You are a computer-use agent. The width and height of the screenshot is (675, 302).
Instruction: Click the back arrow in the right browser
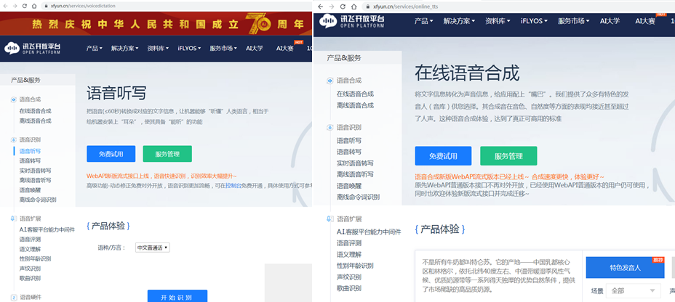point(321,7)
